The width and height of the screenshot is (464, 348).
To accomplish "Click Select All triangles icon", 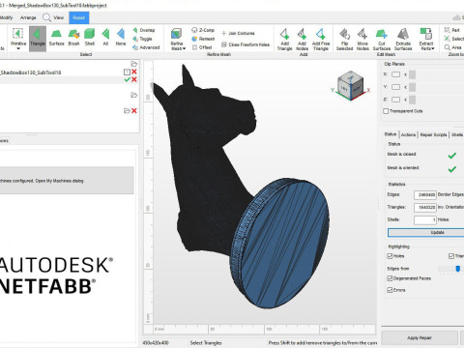I will coord(105,38).
